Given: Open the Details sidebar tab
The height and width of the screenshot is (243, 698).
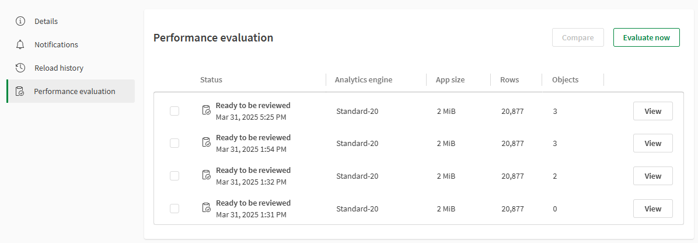Looking at the screenshot, I should pos(46,21).
